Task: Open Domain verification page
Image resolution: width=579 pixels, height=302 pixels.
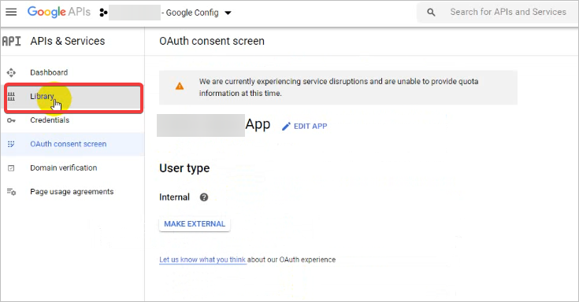Action: [x=72, y=168]
